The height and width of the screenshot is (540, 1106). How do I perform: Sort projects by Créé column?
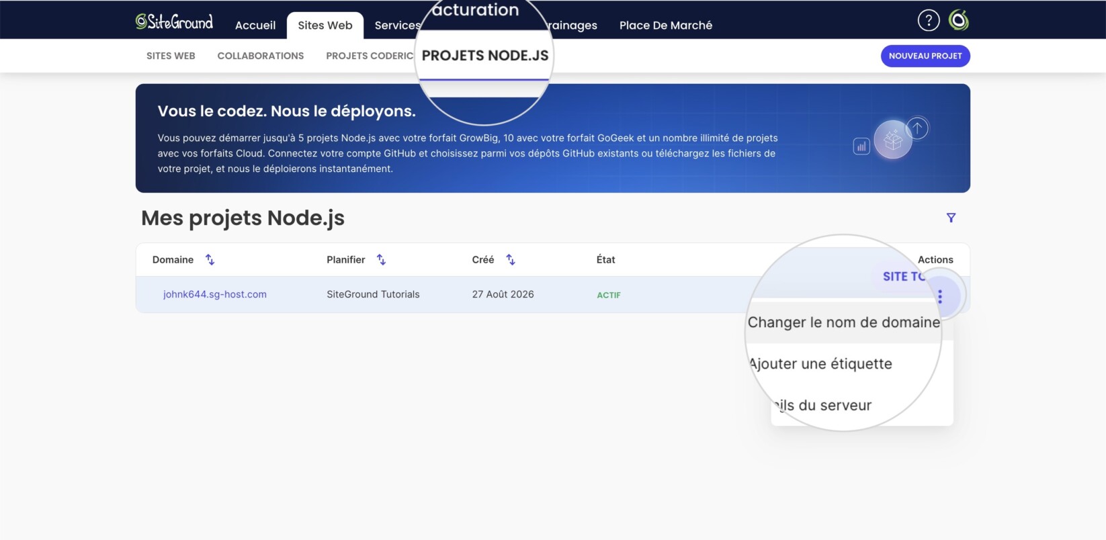510,260
